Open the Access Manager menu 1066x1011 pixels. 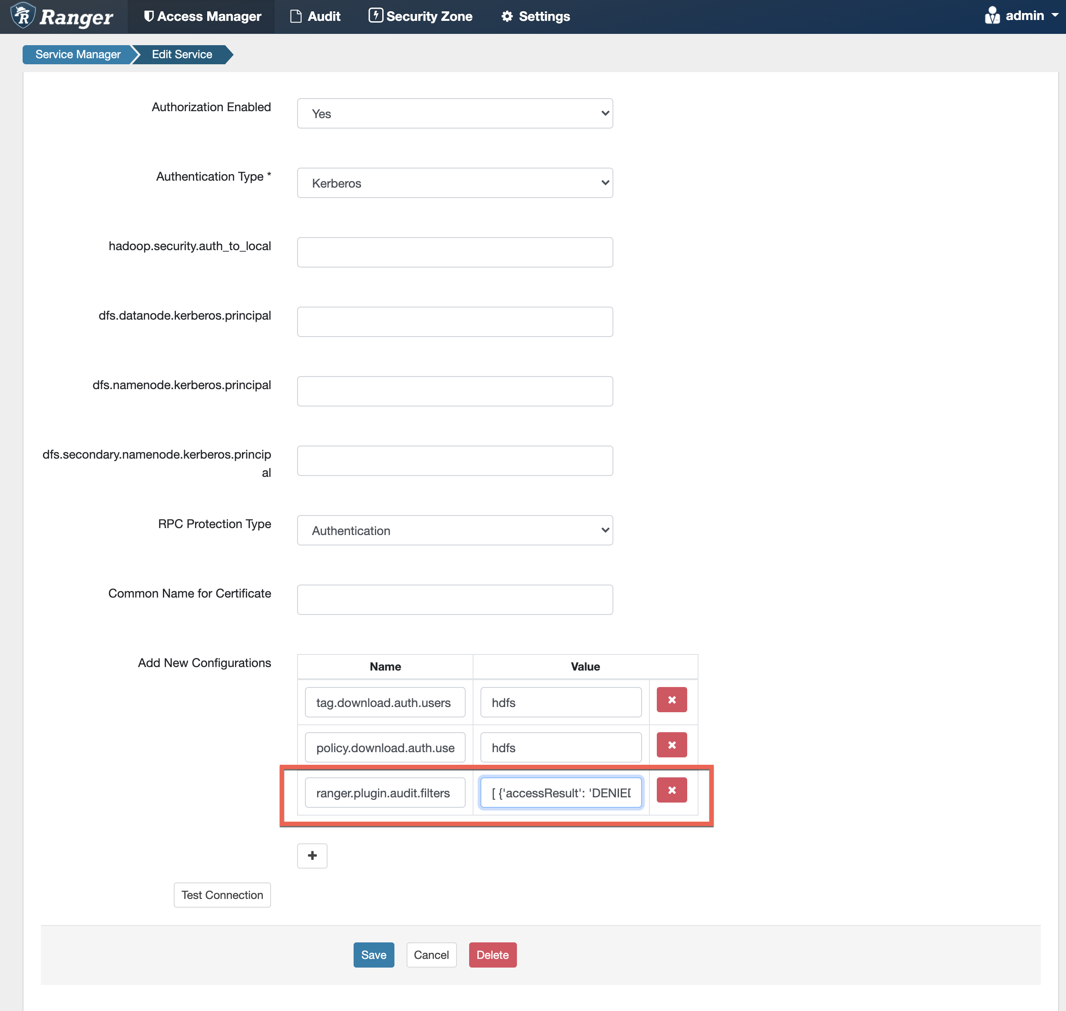202,16
